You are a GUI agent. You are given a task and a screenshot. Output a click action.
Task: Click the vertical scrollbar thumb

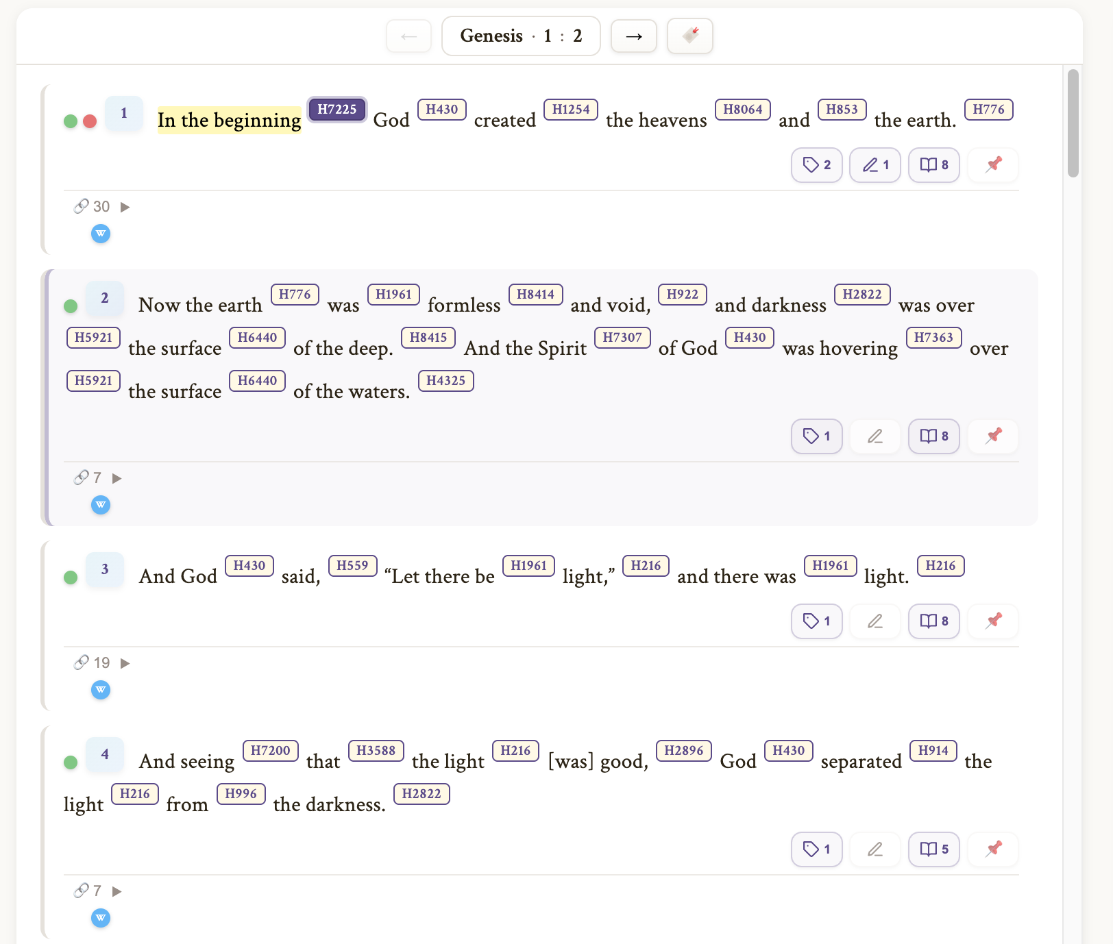(x=1073, y=123)
